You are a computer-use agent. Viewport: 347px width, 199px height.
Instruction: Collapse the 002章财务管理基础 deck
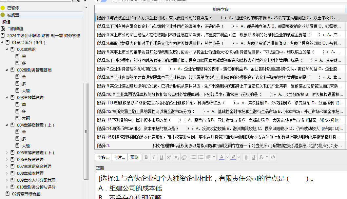pos(7,70)
